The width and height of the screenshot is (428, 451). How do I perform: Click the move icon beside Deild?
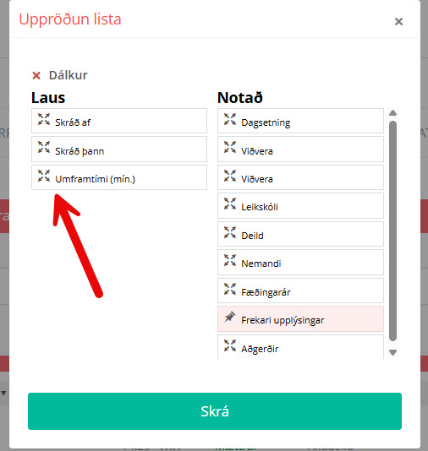230,232
